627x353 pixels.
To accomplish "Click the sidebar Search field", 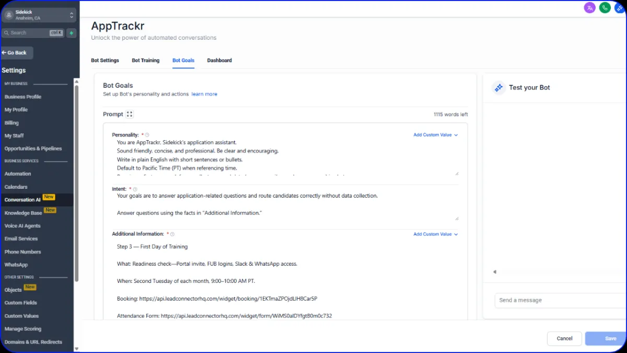I will click(x=32, y=32).
